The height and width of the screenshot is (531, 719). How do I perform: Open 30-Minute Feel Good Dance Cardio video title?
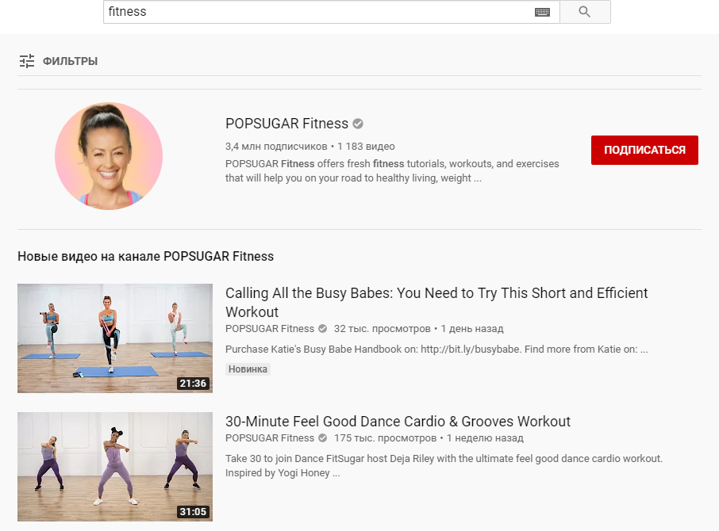click(398, 422)
